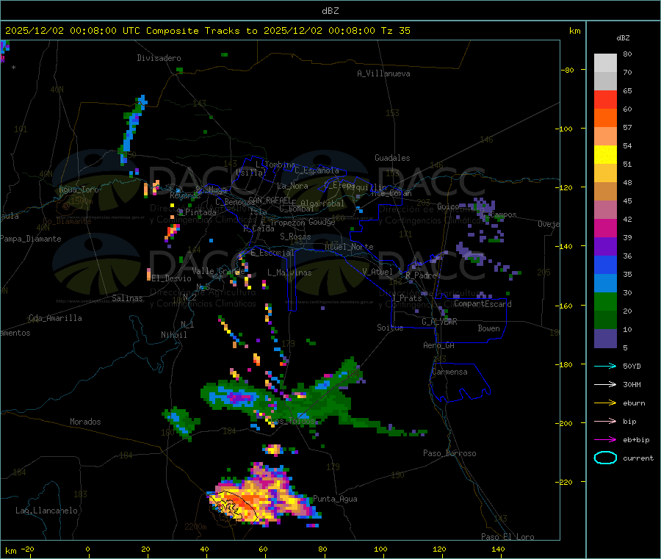Click the magenta 42 dBZ legend swatch
Screen dimensions: 661x559
[605, 228]
